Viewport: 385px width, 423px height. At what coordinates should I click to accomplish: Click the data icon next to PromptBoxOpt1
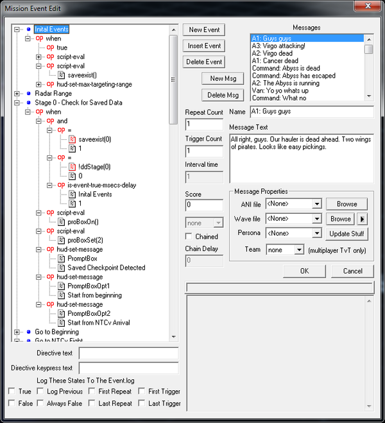pyautogui.click(x=61, y=286)
